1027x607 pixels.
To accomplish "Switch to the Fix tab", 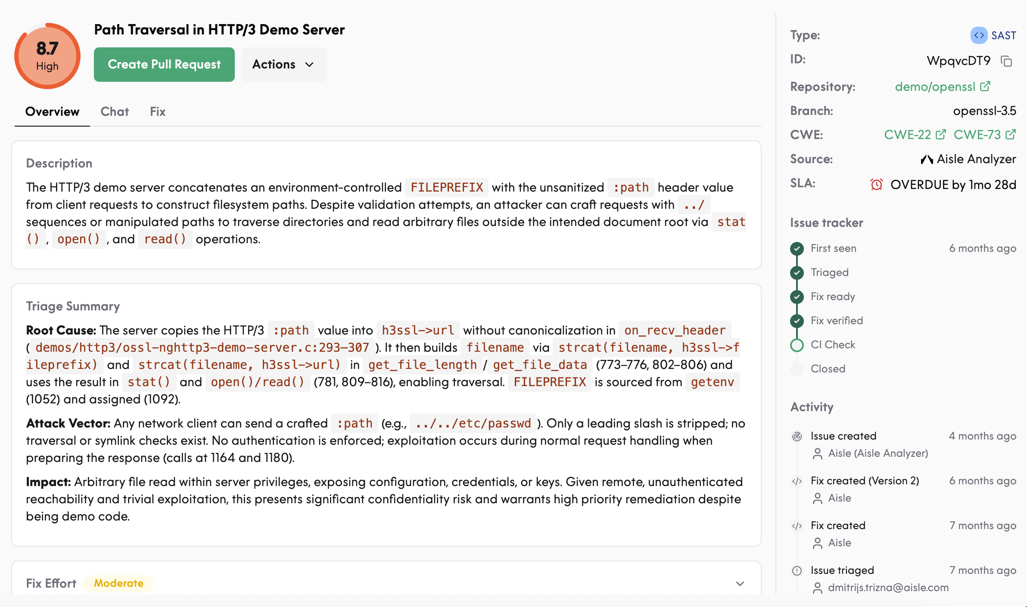I will [158, 111].
